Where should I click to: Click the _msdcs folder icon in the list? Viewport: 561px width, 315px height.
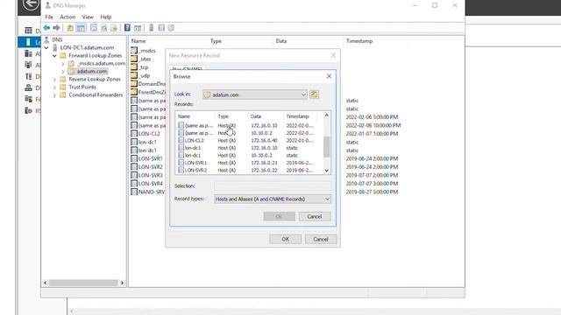(x=134, y=51)
